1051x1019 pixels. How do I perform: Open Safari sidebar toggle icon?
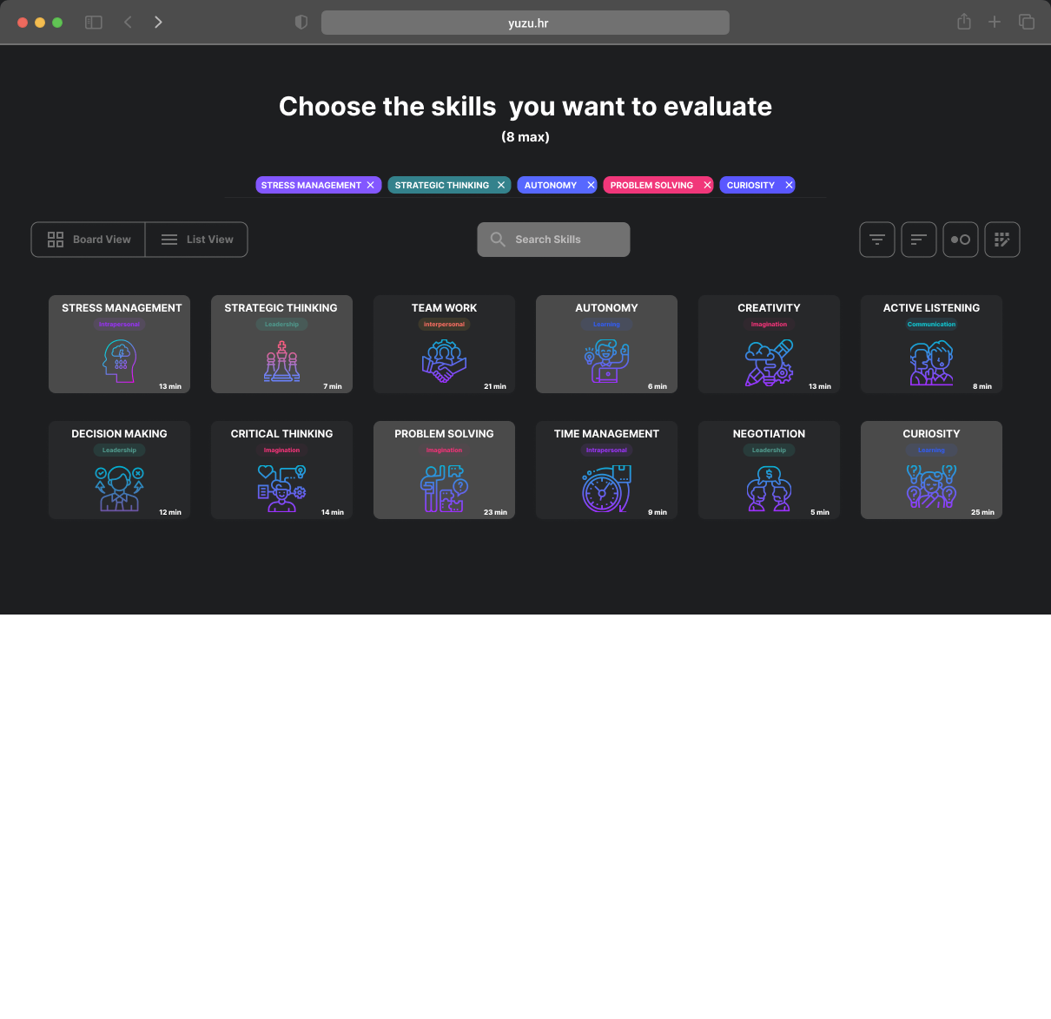point(94,23)
